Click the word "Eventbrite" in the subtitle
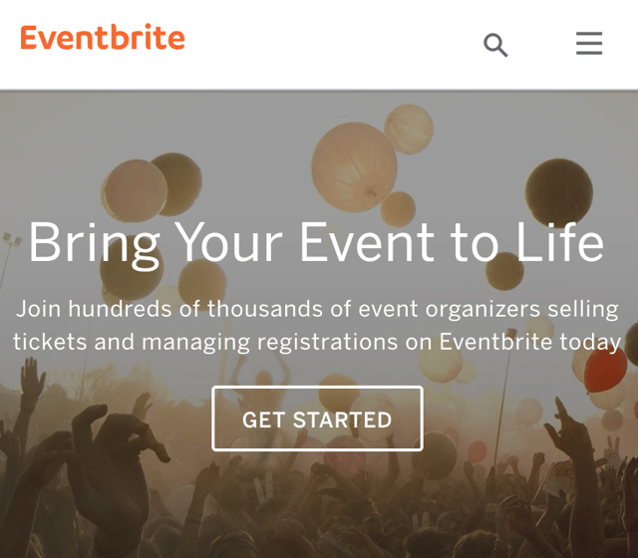The width and height of the screenshot is (638, 558). pyautogui.click(x=495, y=342)
